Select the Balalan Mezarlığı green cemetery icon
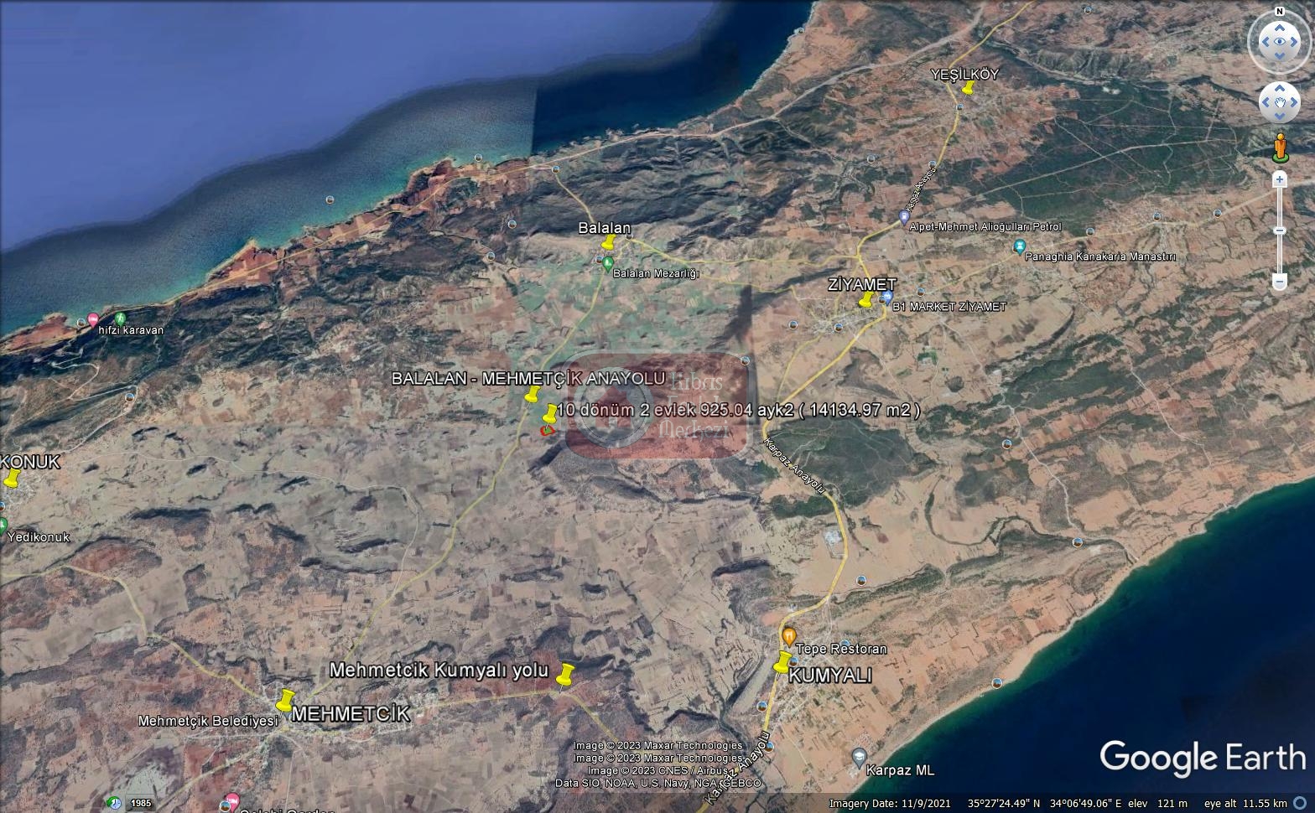Viewport: 1315px width, 813px height. (607, 262)
